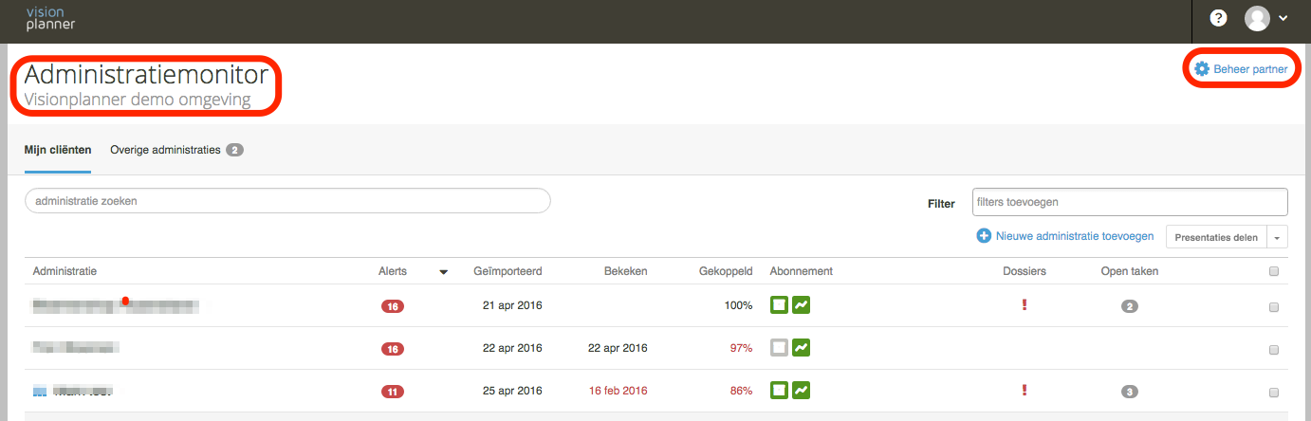Sort by the Bekeken column header
1311x421 pixels.
(x=626, y=271)
